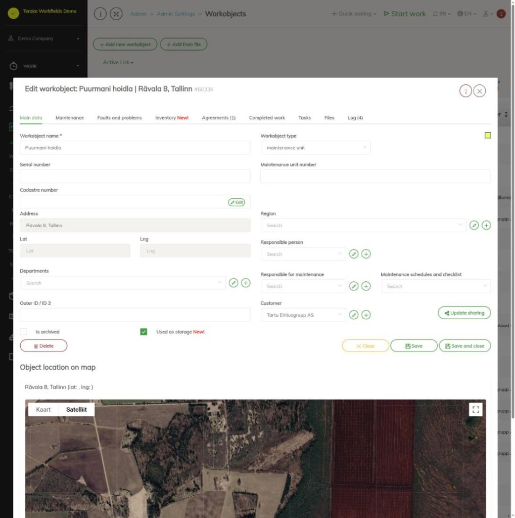Click the Save and close button
Image resolution: width=515 pixels, height=518 pixels.
tap(464, 346)
